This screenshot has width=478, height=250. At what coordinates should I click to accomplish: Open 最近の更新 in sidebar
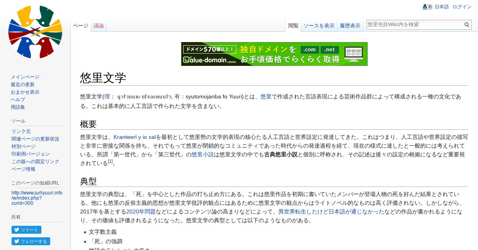click(x=23, y=85)
